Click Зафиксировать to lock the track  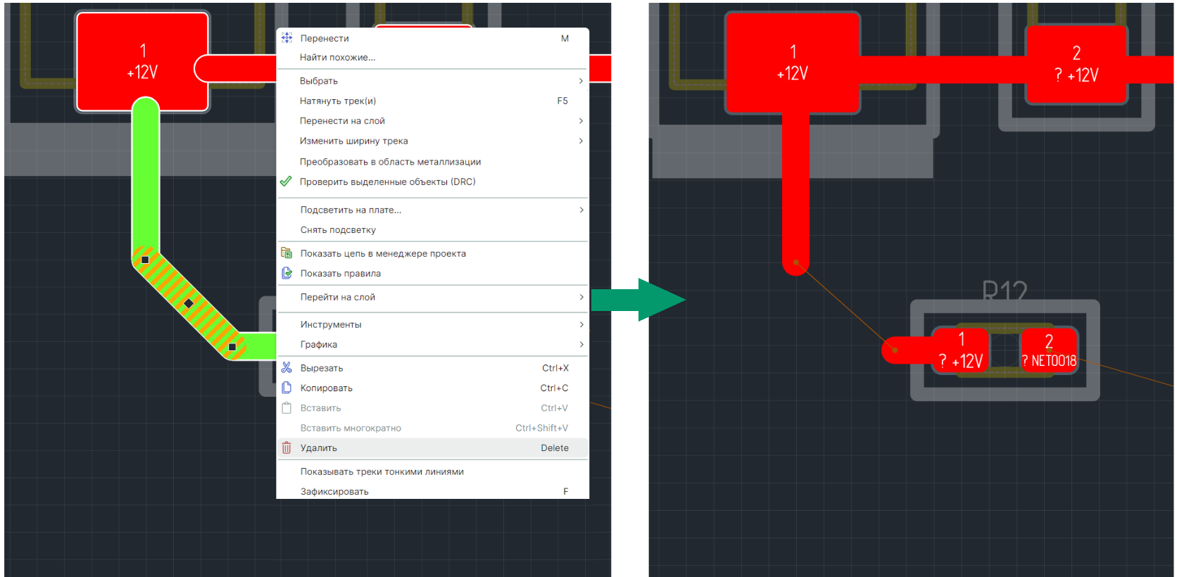(334, 491)
